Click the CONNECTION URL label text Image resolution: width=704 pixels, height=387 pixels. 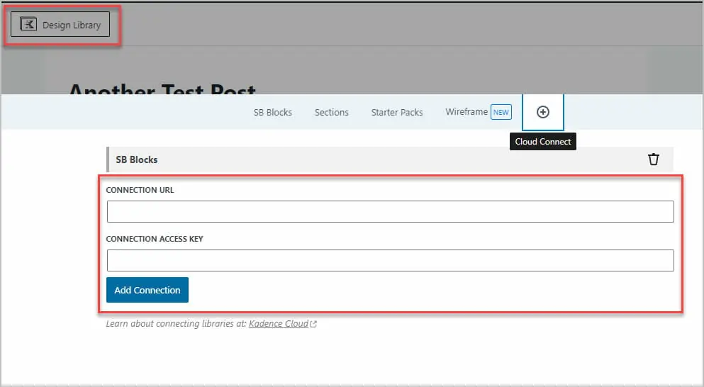[x=140, y=190]
